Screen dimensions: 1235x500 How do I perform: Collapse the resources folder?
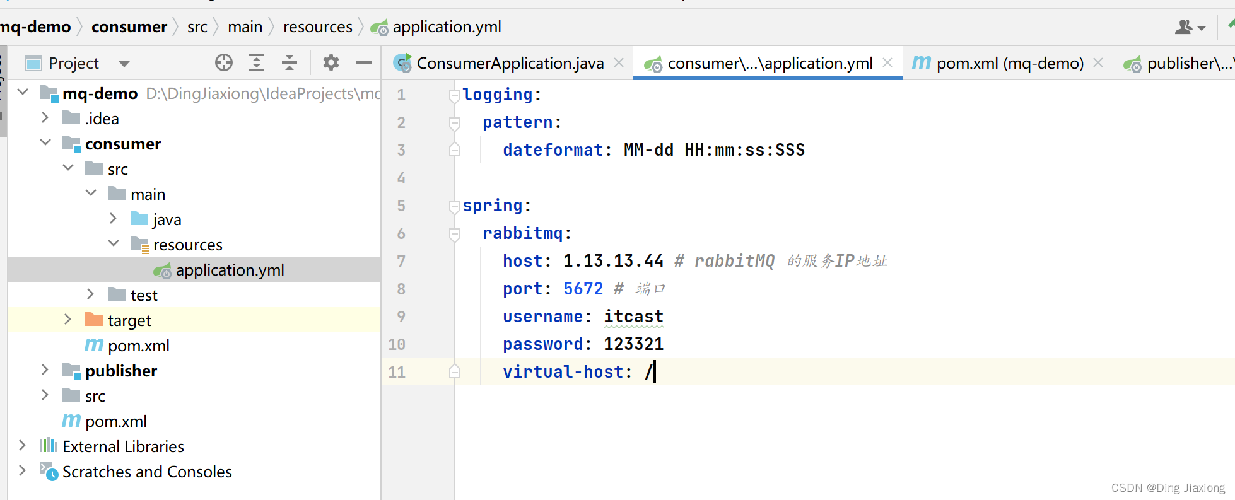(114, 243)
